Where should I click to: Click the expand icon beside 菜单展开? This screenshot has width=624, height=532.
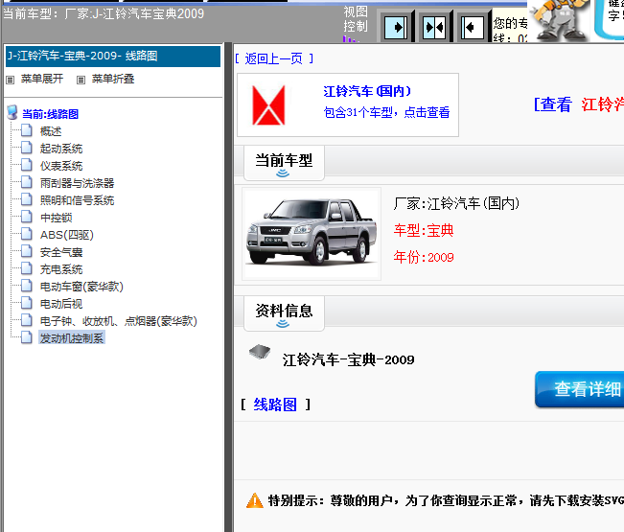[x=11, y=80]
